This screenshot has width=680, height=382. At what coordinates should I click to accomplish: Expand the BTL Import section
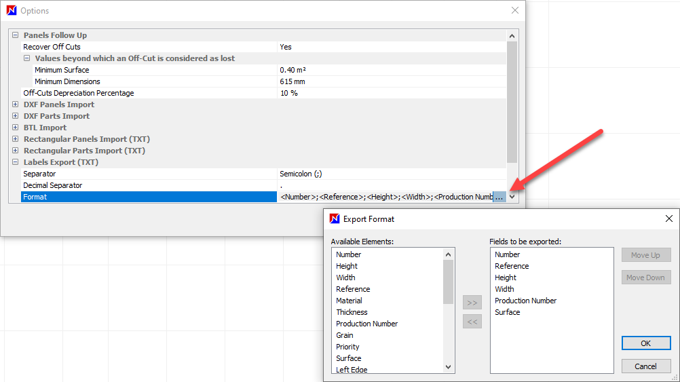point(15,128)
